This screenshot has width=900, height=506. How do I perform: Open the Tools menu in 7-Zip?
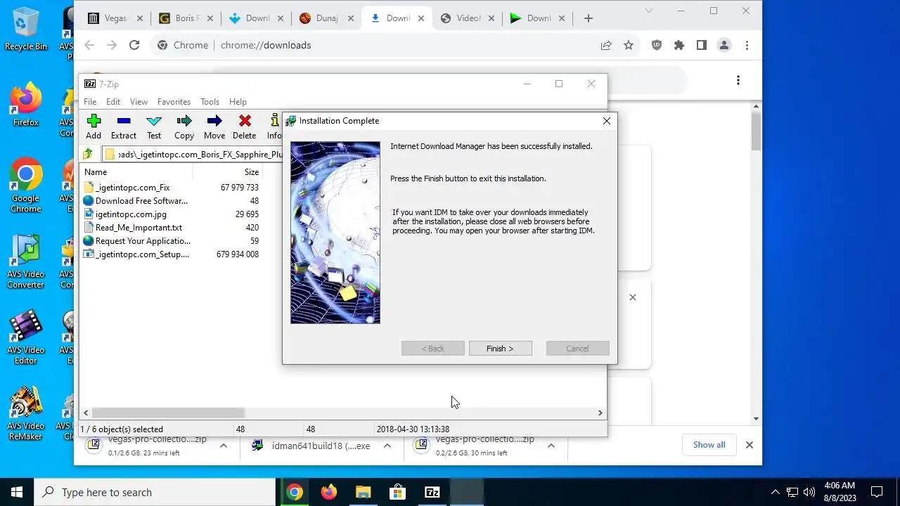[x=210, y=102]
